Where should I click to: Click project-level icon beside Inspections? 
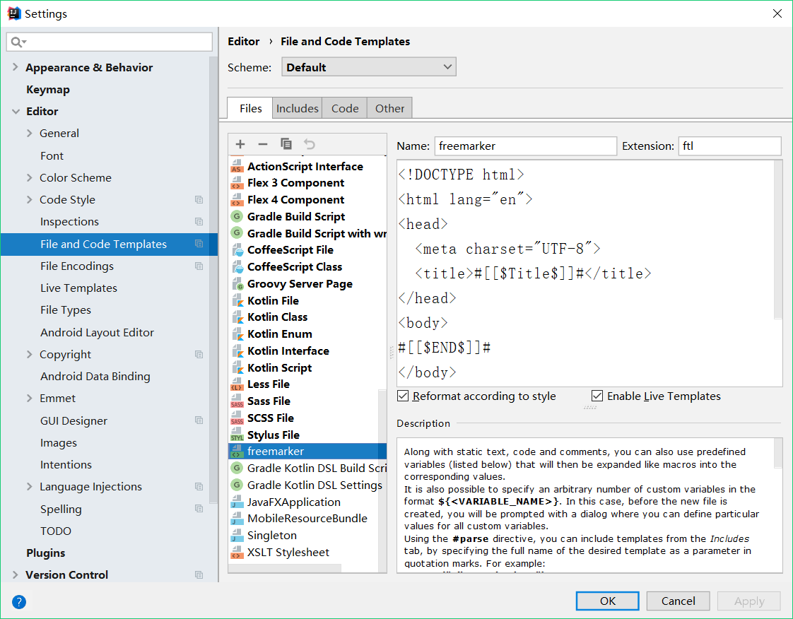pyautogui.click(x=199, y=221)
